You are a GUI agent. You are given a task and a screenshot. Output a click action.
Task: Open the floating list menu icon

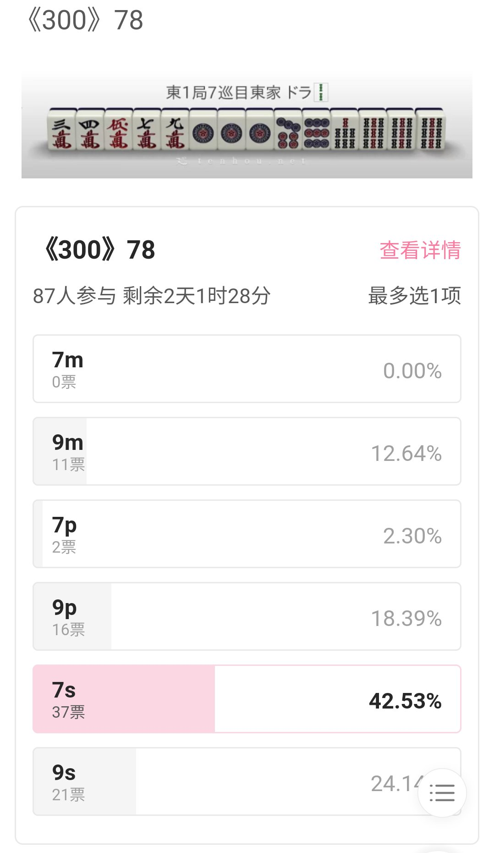tap(442, 792)
